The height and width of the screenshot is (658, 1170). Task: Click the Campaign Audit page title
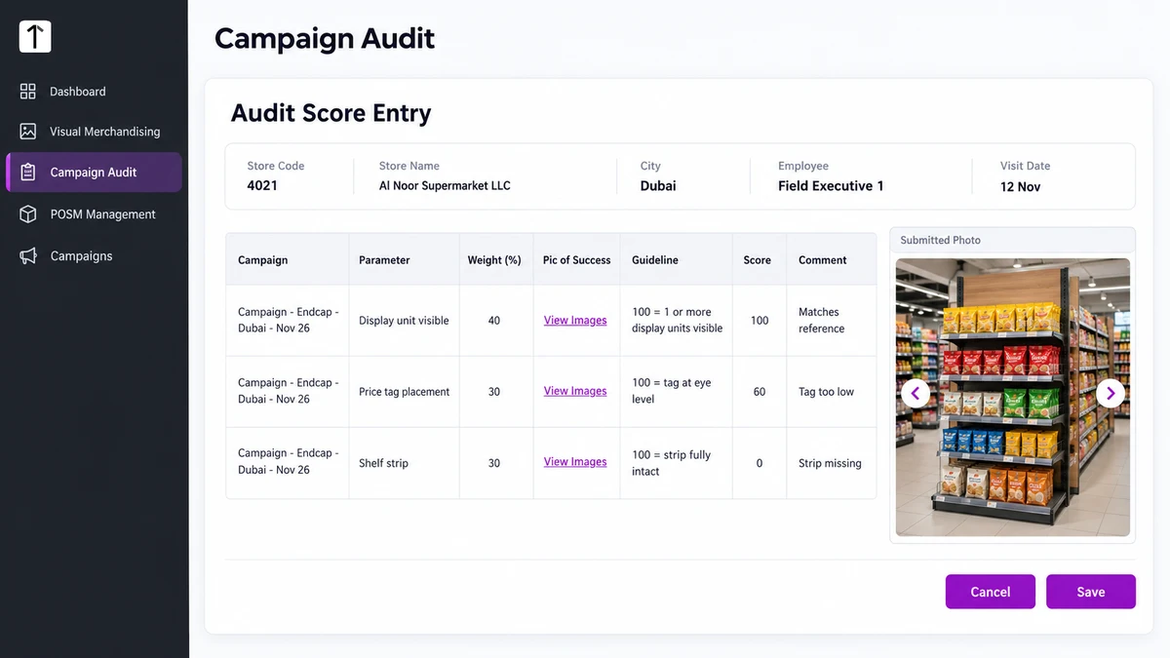tap(325, 38)
